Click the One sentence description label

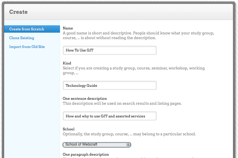coord(85,99)
